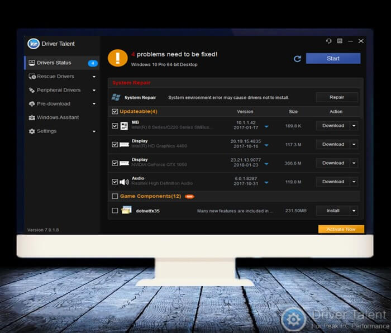391x333 pixels.
Task: Expand the Rescue Drivers submenu arrow
Action: 94,77
